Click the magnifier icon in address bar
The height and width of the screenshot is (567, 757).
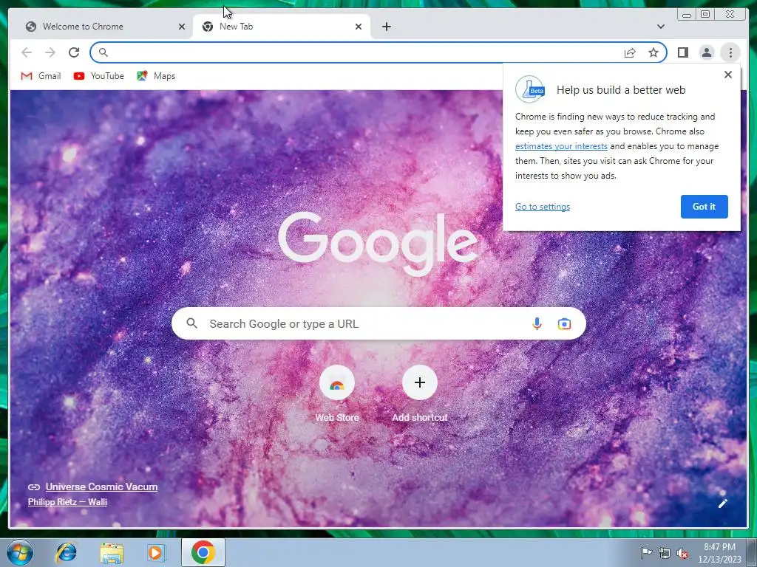(103, 52)
